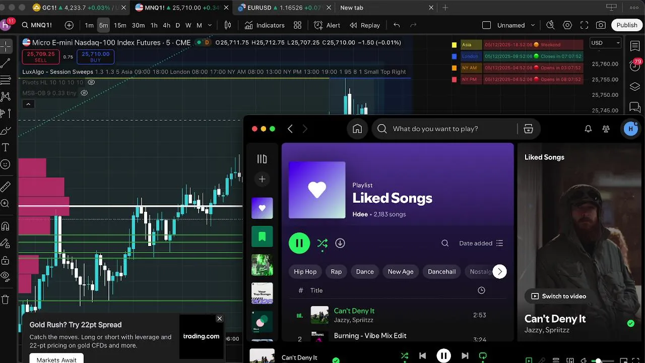Open the watchlist panel icon
Viewport: 645px width, 363px height.
(635, 46)
